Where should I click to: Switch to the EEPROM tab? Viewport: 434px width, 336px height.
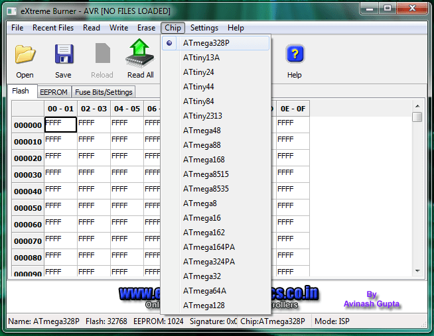[53, 92]
